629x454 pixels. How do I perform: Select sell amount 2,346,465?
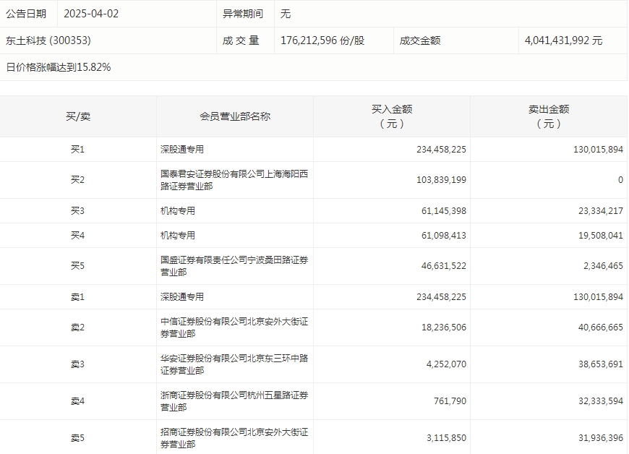[x=603, y=266]
